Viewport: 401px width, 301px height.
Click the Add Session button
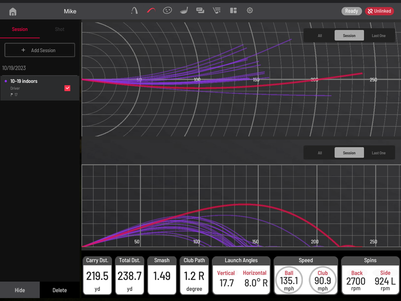tap(40, 50)
